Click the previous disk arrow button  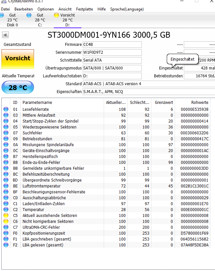pyautogui.click(x=5, y=35)
